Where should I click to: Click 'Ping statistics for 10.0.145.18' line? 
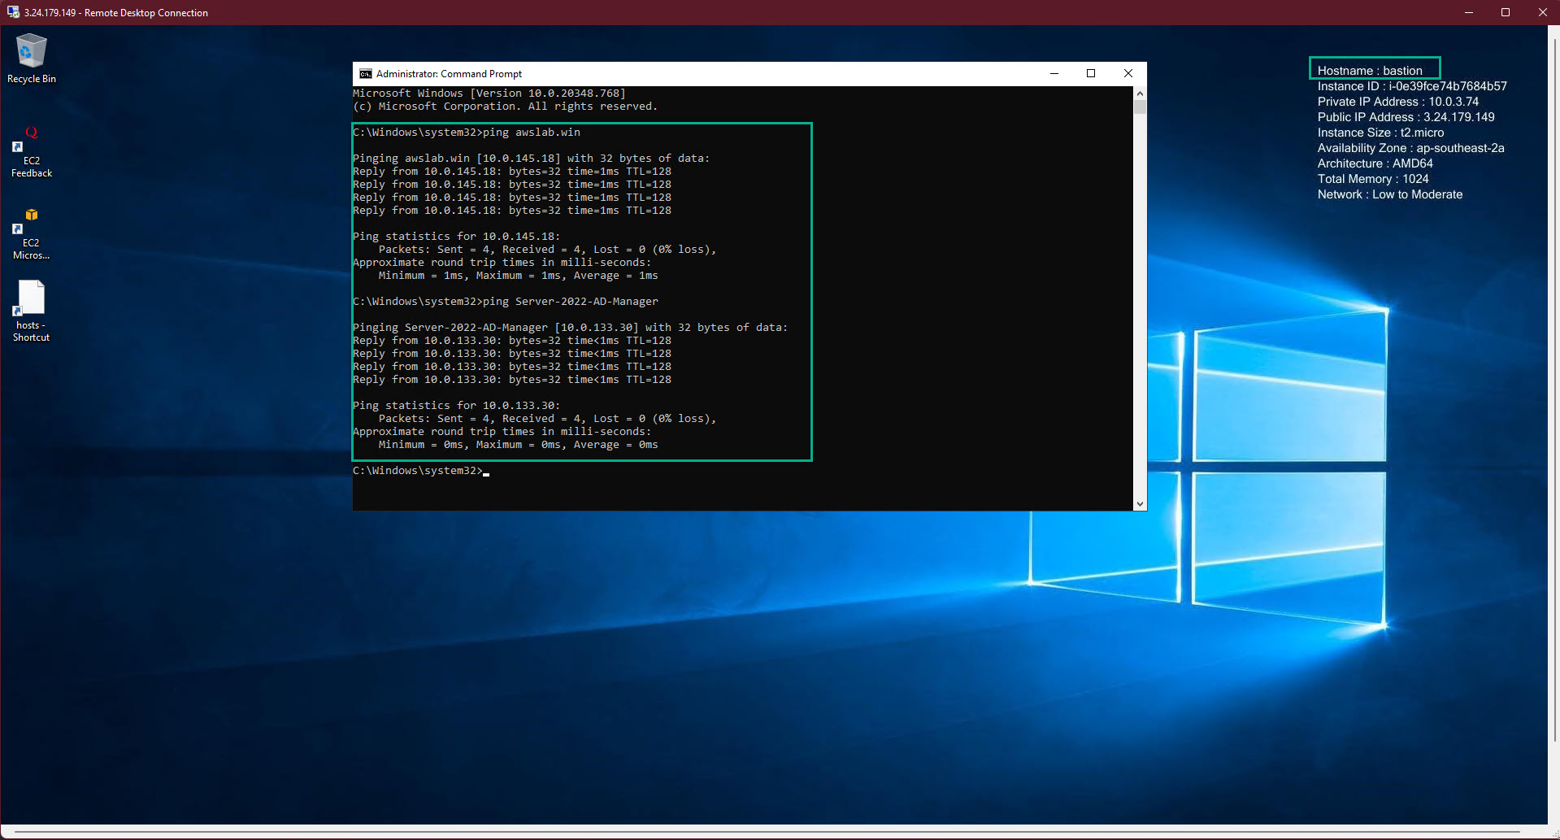coord(457,236)
